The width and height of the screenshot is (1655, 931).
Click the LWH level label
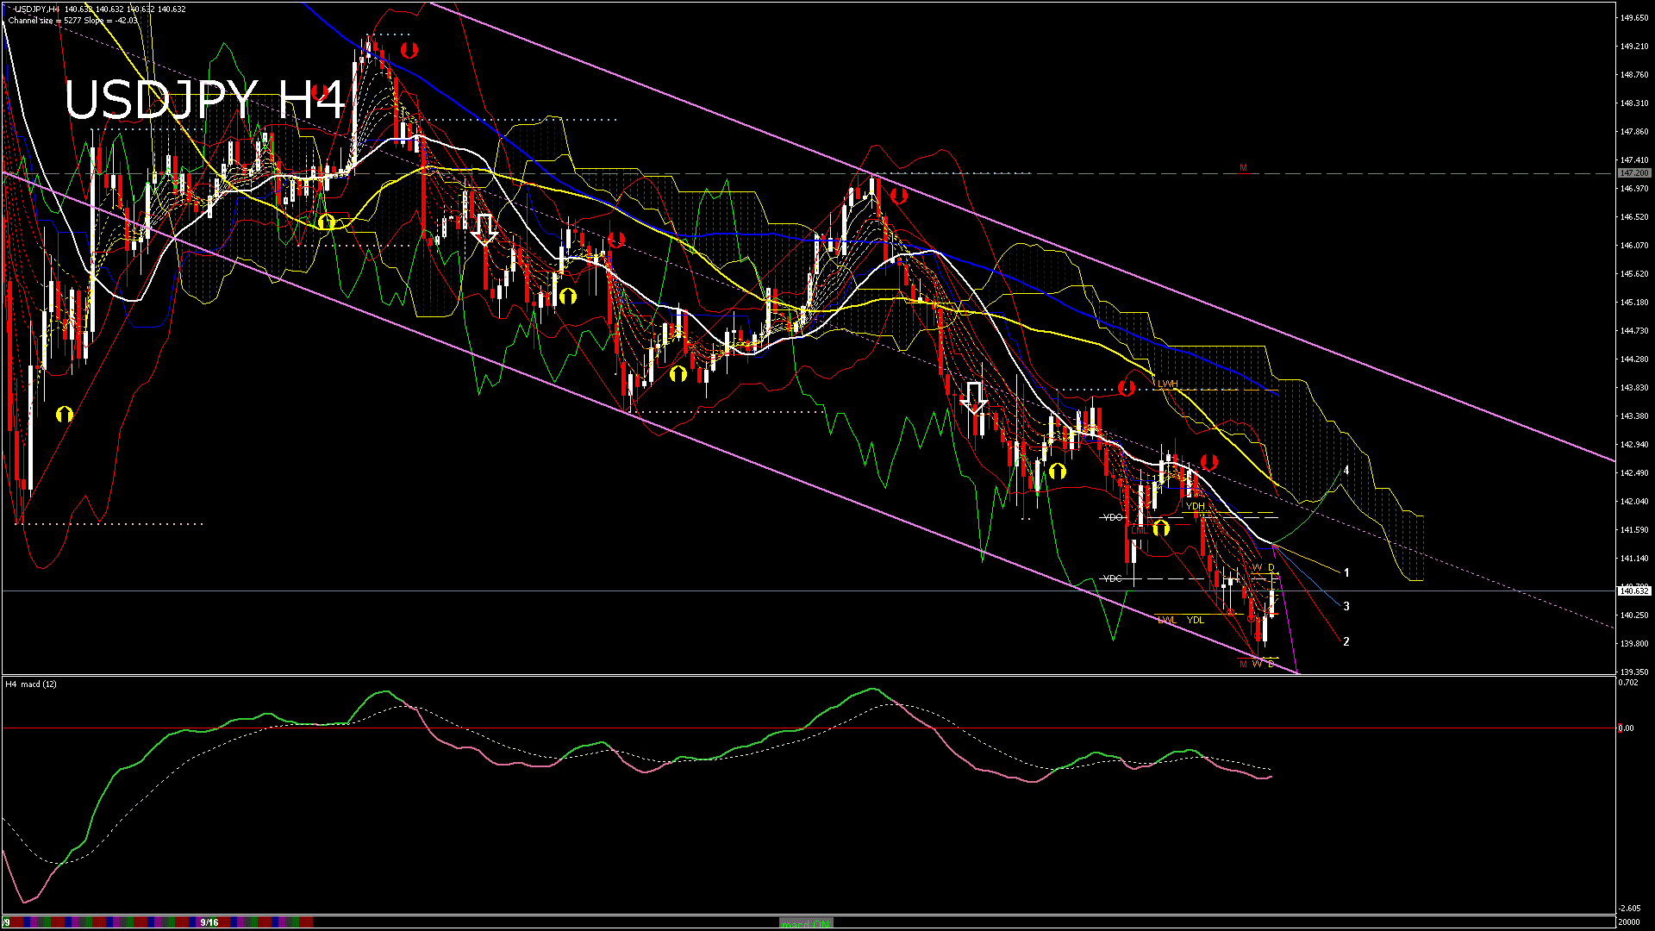click(1167, 384)
